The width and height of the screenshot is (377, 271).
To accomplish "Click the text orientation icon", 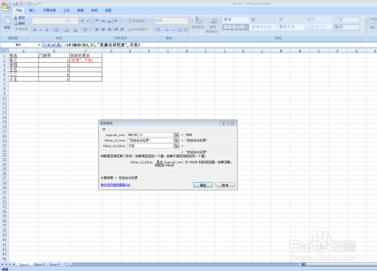I will (x=117, y=21).
